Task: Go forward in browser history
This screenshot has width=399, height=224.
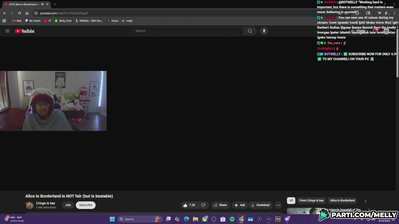Action: point(12,13)
